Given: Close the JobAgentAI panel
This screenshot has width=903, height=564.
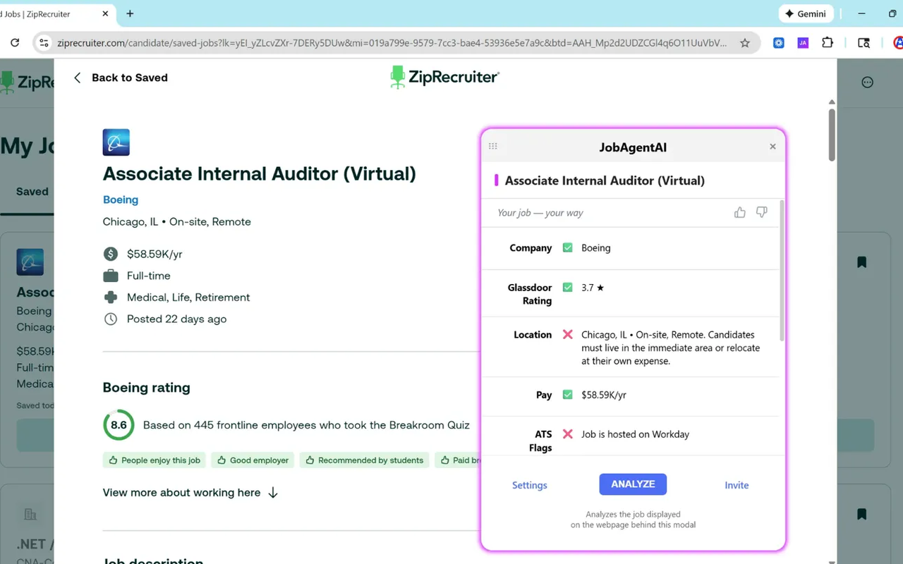Looking at the screenshot, I should (772, 147).
